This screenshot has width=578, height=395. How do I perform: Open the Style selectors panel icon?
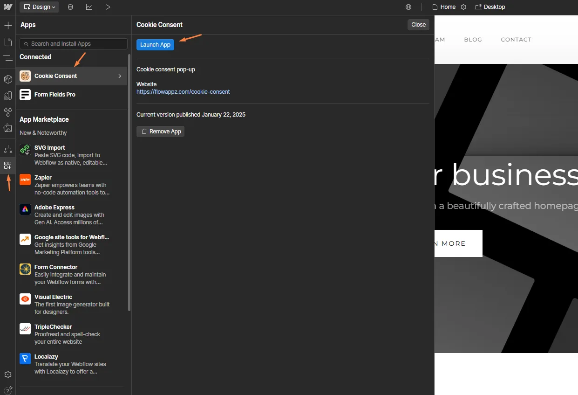coord(8,96)
